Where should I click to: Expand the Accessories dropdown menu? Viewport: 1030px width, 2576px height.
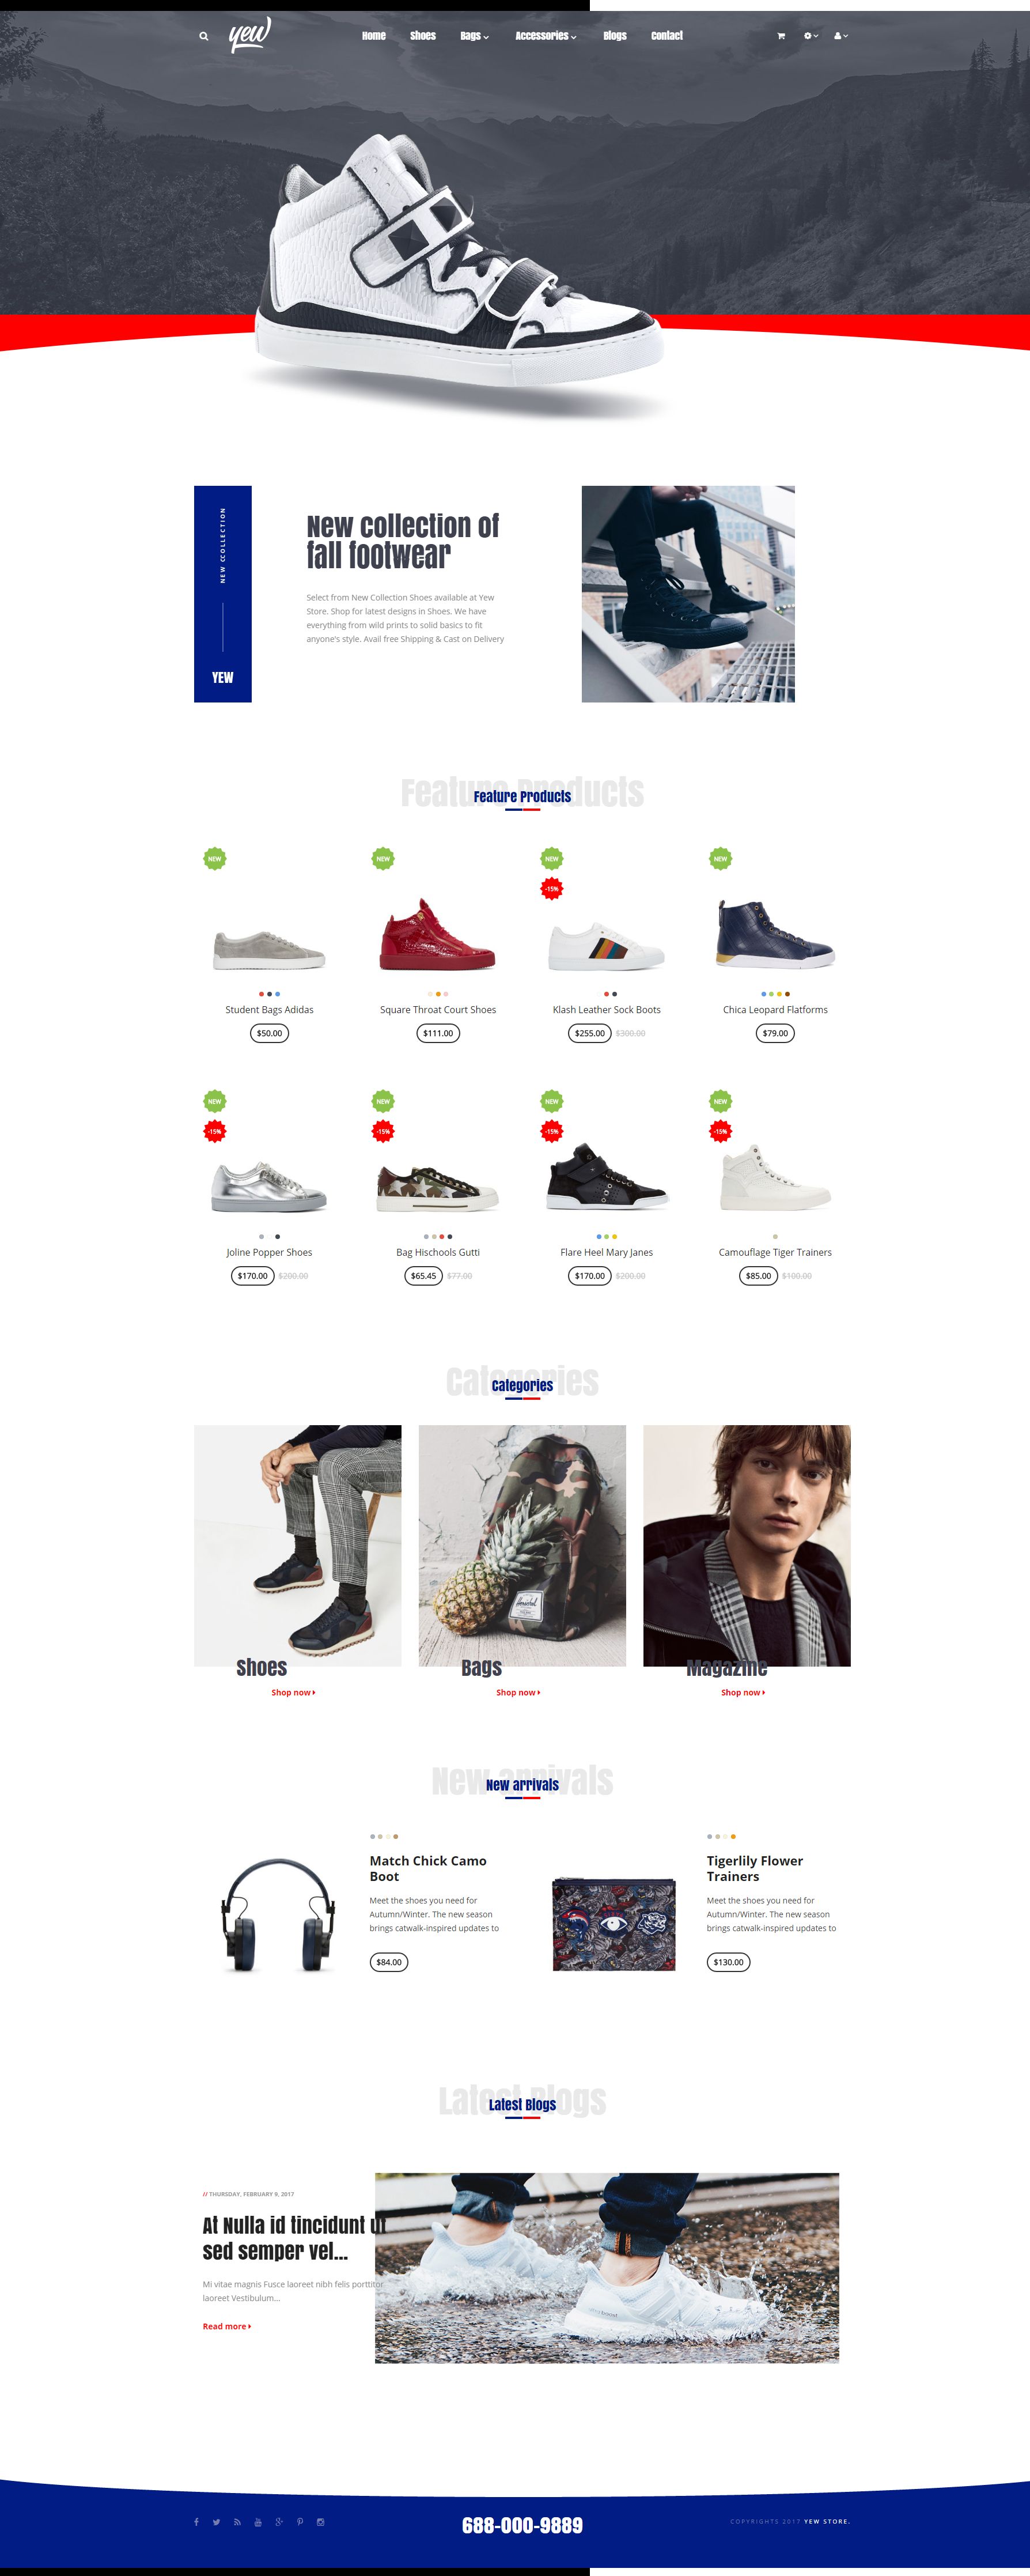tap(545, 36)
